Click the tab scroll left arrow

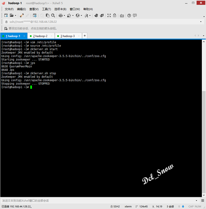pyautogui.click(x=195, y=36)
